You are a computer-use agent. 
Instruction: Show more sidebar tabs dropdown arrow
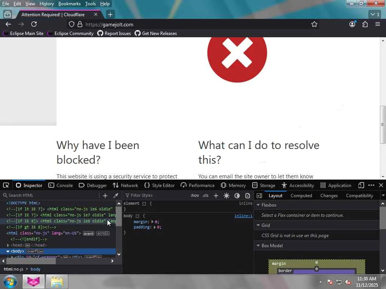(383, 195)
